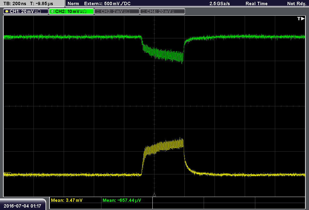Enable the inactive CH4 20 mV channel
Viewport: 309px width, 210px height.
tap(162, 11)
